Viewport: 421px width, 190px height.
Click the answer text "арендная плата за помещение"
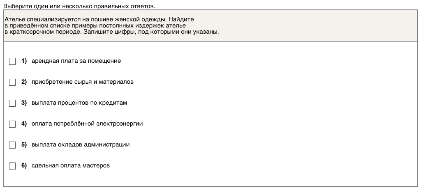pos(76,61)
